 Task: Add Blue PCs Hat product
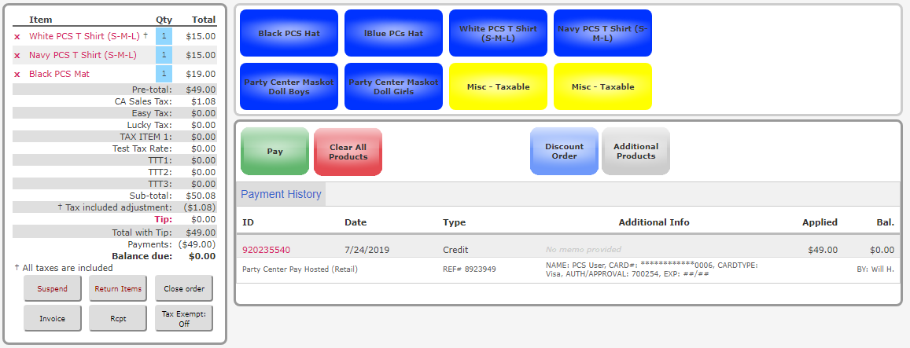[393, 33]
